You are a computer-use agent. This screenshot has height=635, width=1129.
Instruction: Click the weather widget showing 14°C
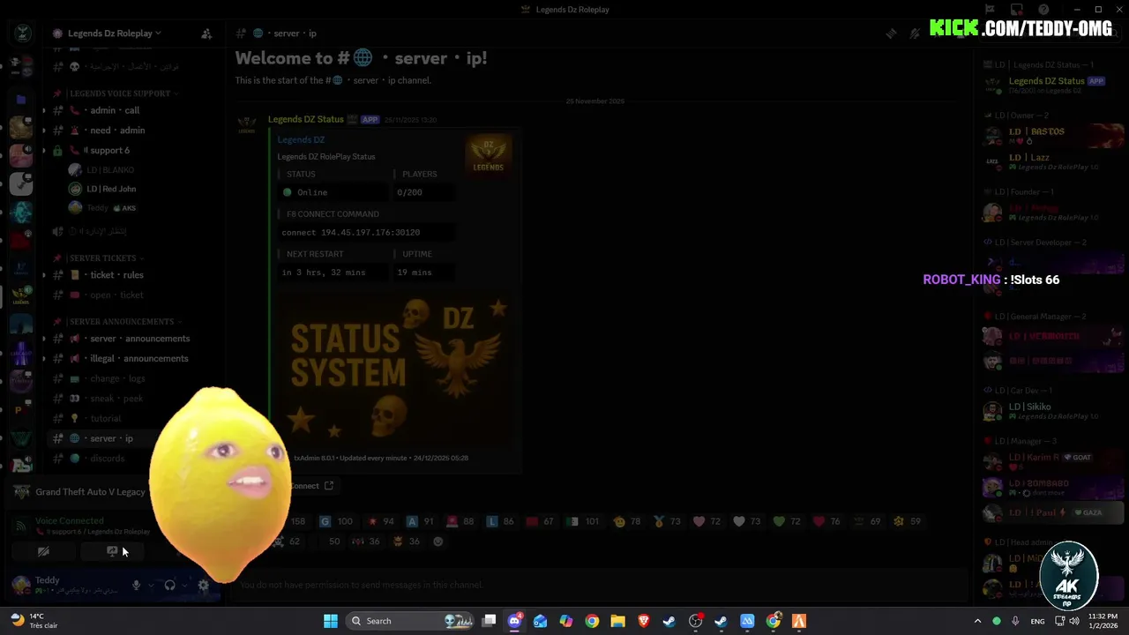[34, 621]
